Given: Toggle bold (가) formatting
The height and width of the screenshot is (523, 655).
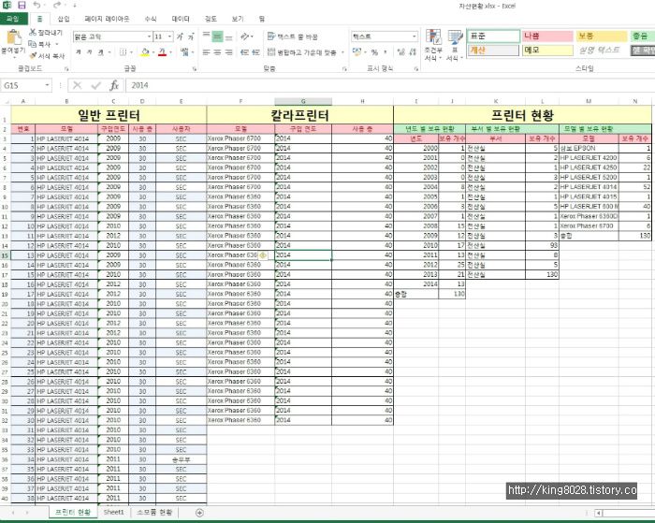Looking at the screenshot, I should (78, 52).
